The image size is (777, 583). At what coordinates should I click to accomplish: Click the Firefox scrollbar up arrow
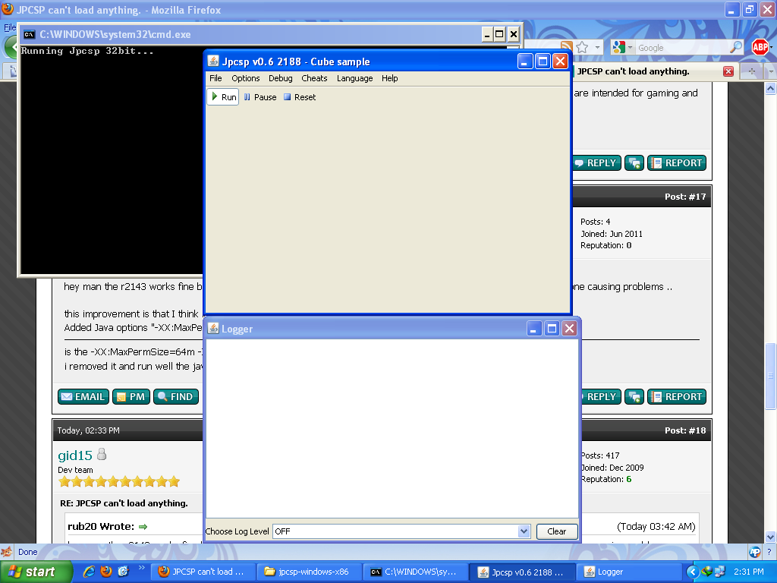coord(771,88)
